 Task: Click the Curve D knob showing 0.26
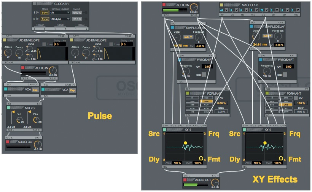click(x=30, y=57)
